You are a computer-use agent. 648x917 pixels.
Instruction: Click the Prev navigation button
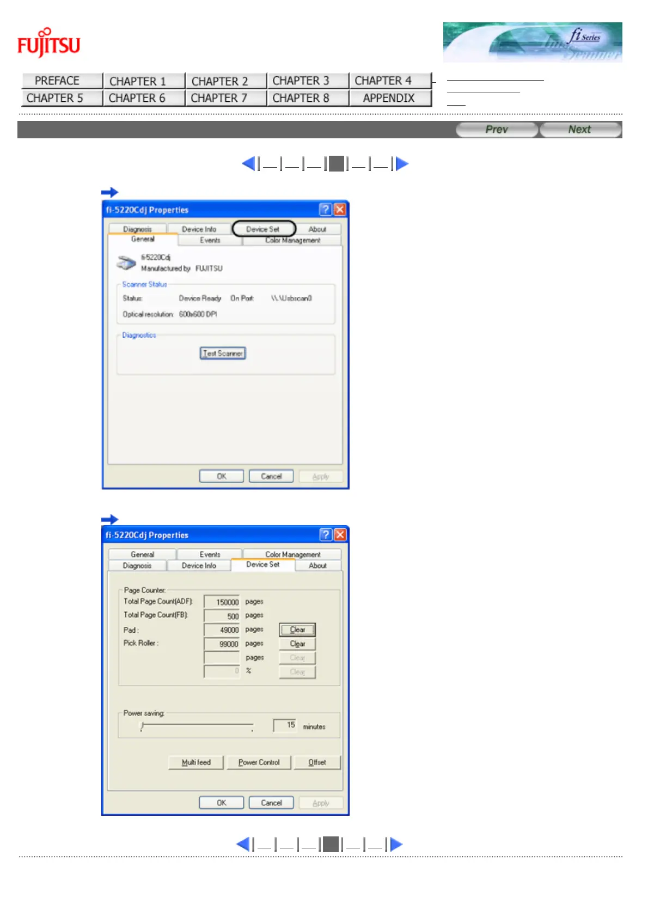(497, 130)
